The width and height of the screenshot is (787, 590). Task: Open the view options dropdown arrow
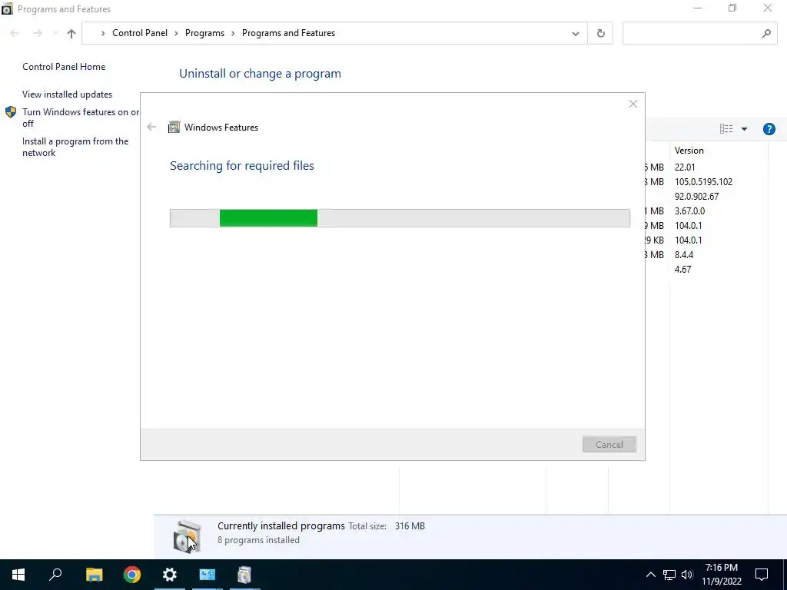[x=744, y=129]
